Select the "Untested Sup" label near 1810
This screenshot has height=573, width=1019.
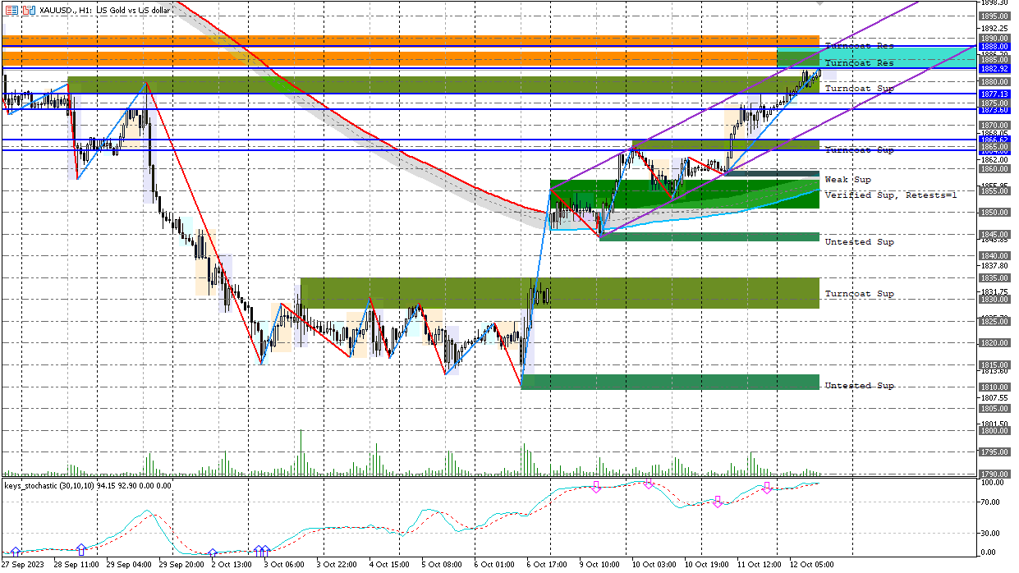tap(859, 386)
